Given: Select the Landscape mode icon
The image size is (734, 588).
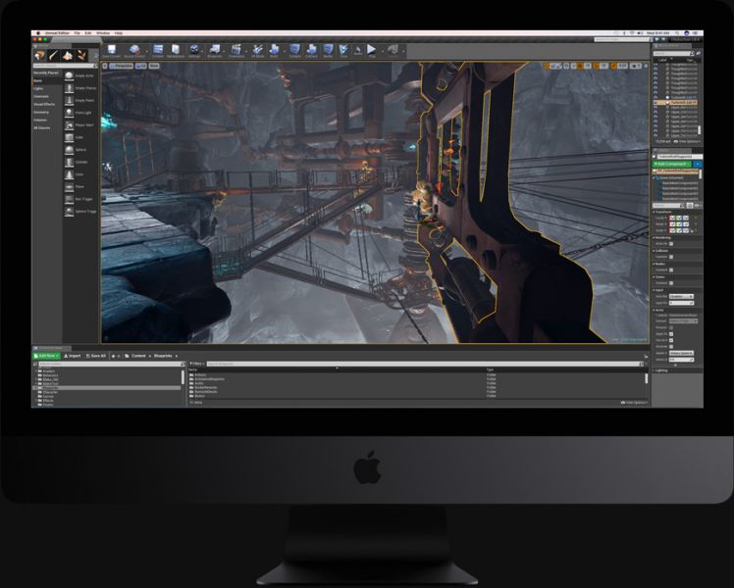Looking at the screenshot, I should [x=68, y=56].
